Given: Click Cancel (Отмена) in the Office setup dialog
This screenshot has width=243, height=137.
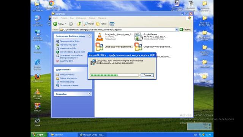Looking at the screenshot, I should click(147, 75).
